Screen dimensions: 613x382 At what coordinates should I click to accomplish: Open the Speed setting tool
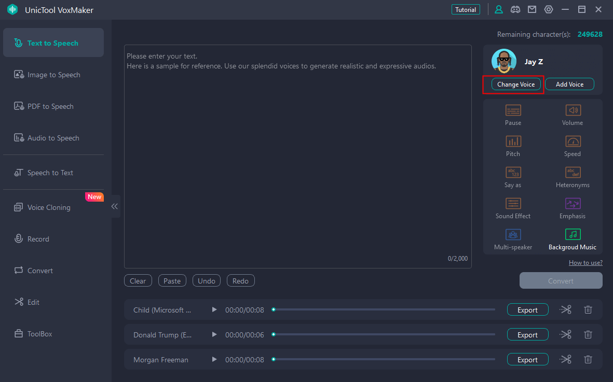(x=573, y=142)
